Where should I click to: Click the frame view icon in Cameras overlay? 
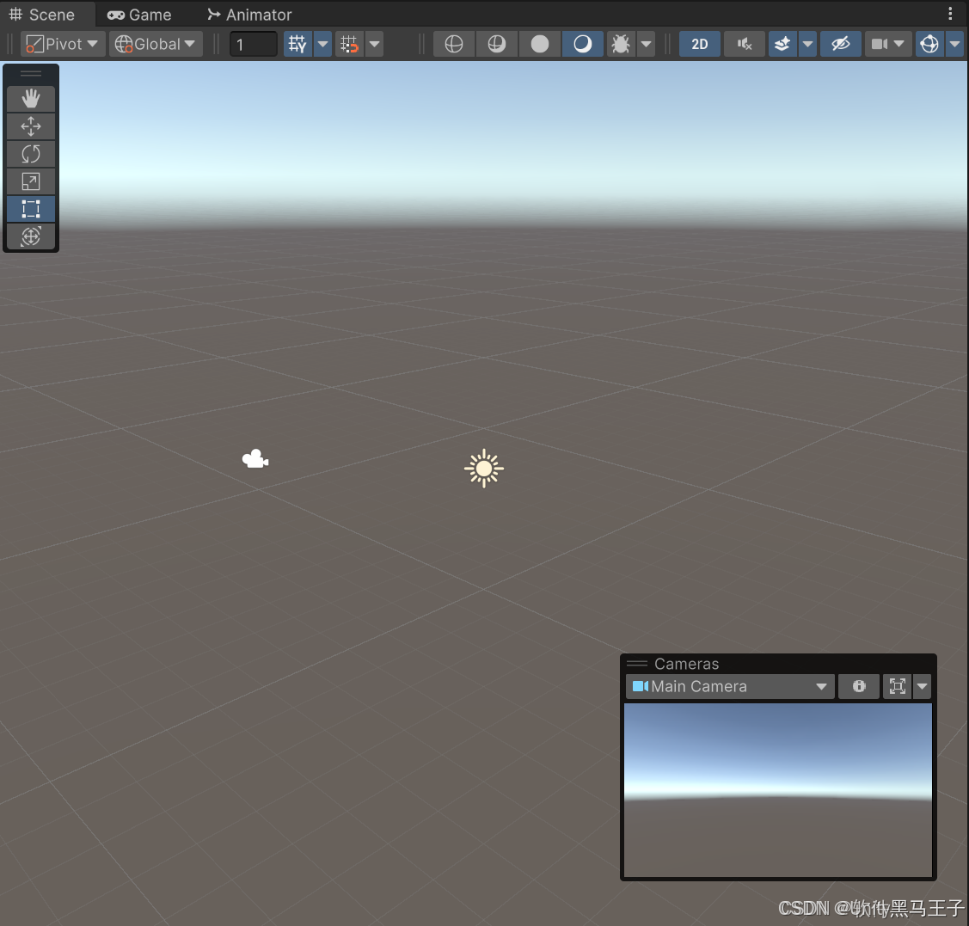click(898, 686)
